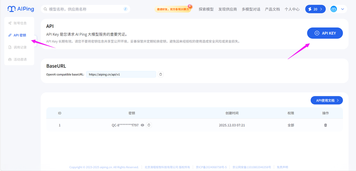Viewport: 356px width, 171px height.
Task: Open the 多模型对话 menu item
Action: pyautogui.click(x=251, y=9)
